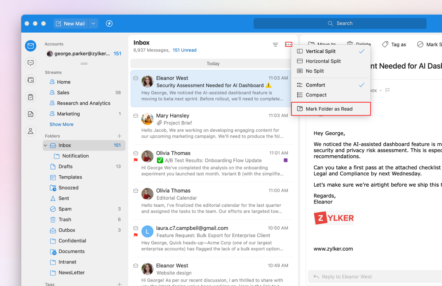Viewport: 442px width, 286px height.
Task: Click the Search field
Action: point(340,24)
